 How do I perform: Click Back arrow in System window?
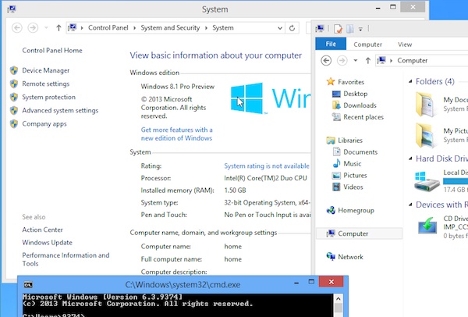tap(17, 28)
